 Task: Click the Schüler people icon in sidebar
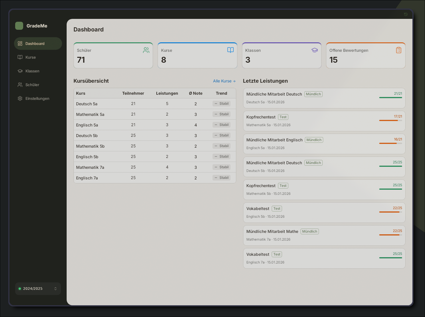(20, 85)
